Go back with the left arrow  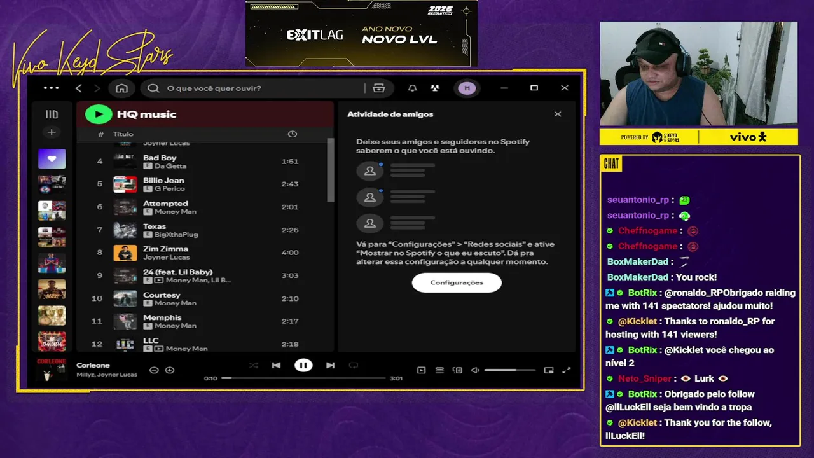[x=79, y=88]
